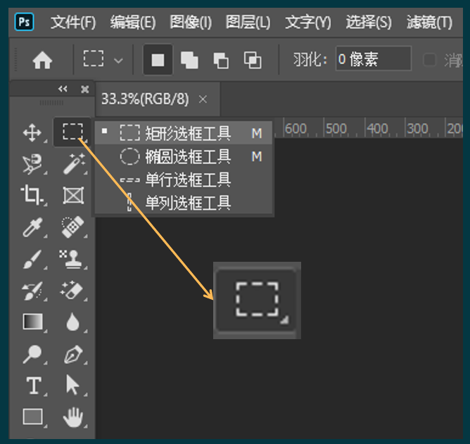470x444 pixels.
Task: Choose 椭圆选框工具 from the flyout
Action: pos(187,156)
